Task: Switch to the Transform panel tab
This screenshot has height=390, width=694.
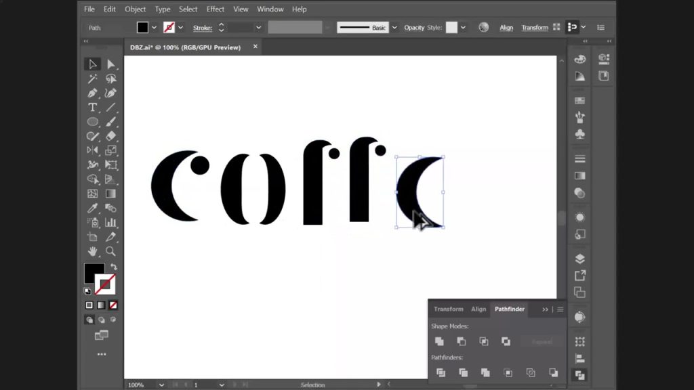Action: pyautogui.click(x=448, y=309)
